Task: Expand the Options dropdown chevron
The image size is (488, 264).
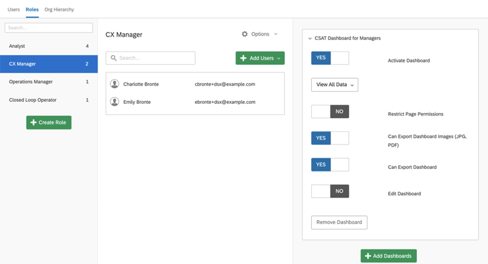Action: (x=276, y=34)
